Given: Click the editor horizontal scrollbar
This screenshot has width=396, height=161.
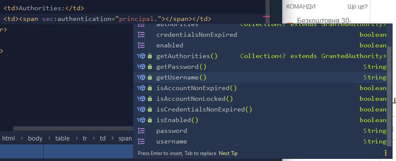Looking at the screenshot, I should tap(73, 129).
